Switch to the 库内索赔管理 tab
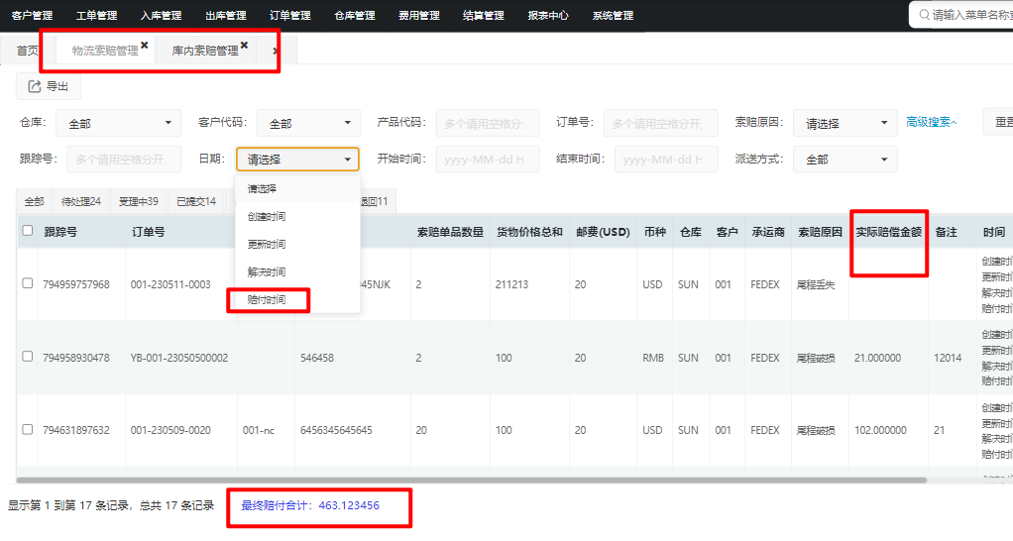The image size is (1013, 541). [205, 51]
